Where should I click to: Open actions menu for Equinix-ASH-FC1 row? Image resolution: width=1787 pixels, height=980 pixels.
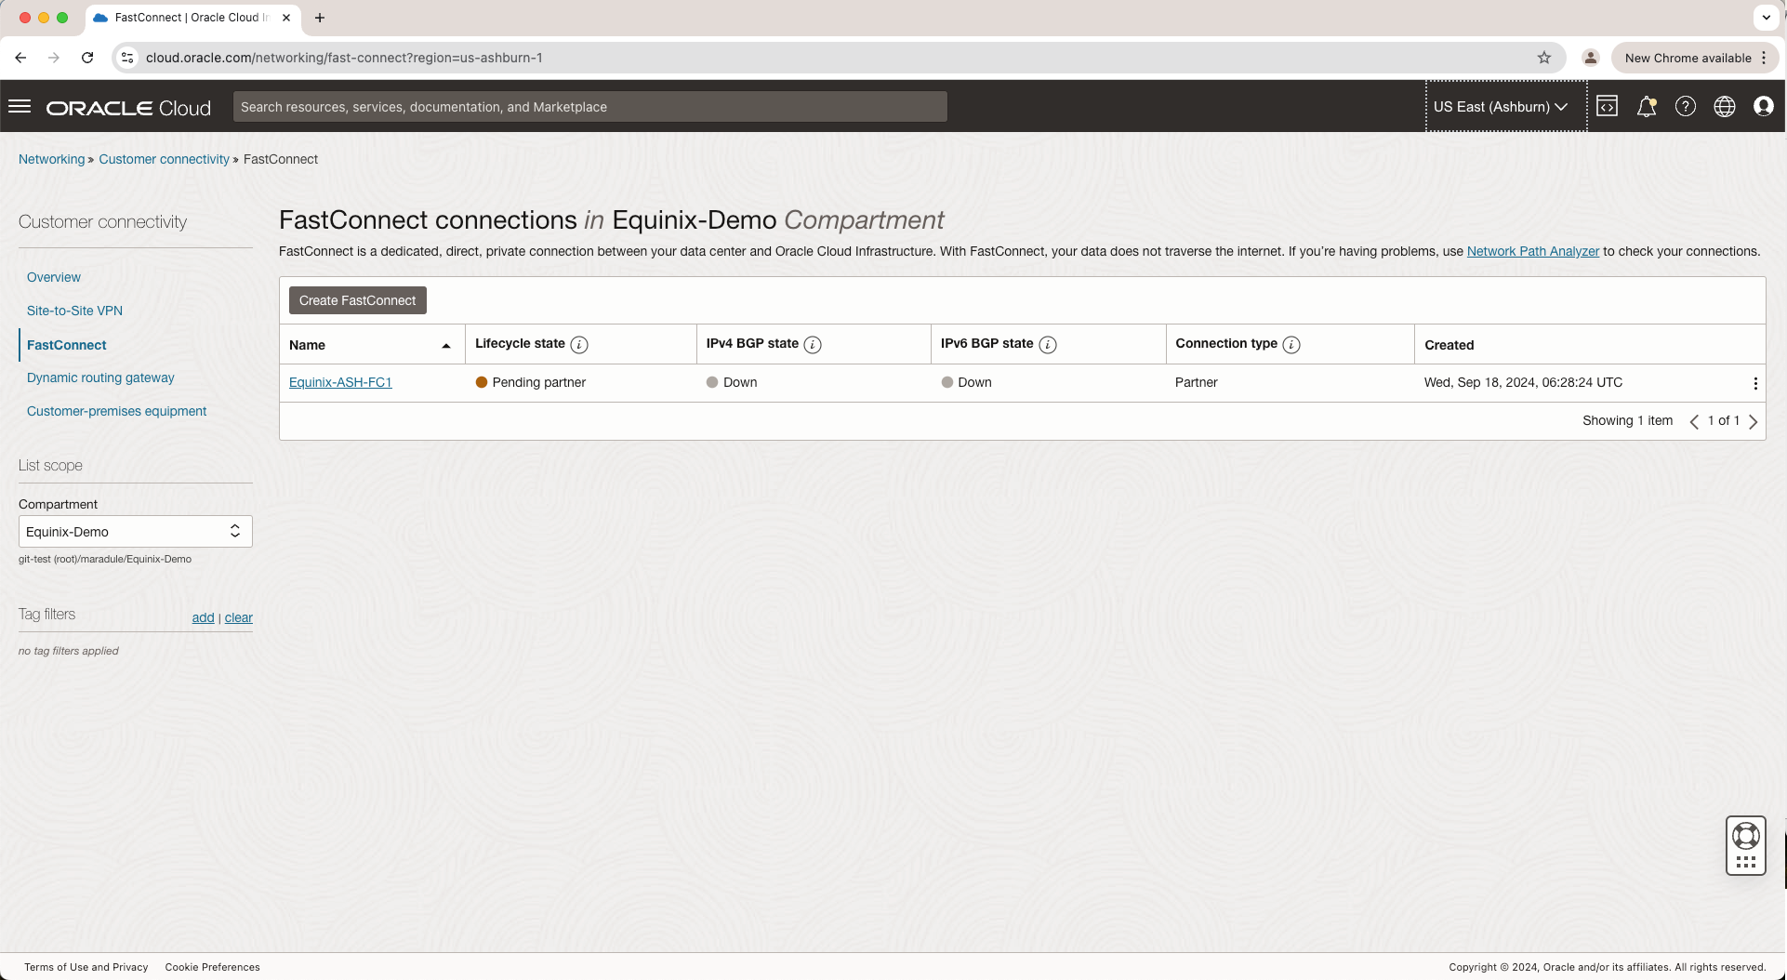(1754, 383)
